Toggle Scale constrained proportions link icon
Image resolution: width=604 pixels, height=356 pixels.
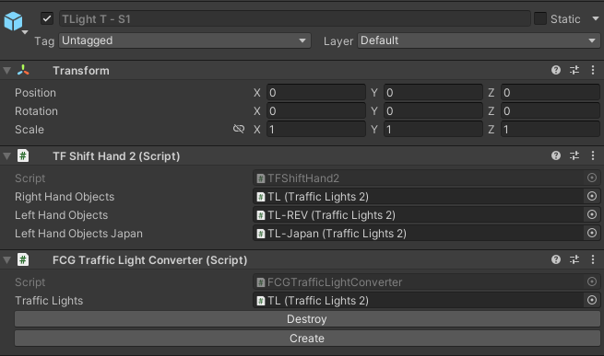(239, 129)
